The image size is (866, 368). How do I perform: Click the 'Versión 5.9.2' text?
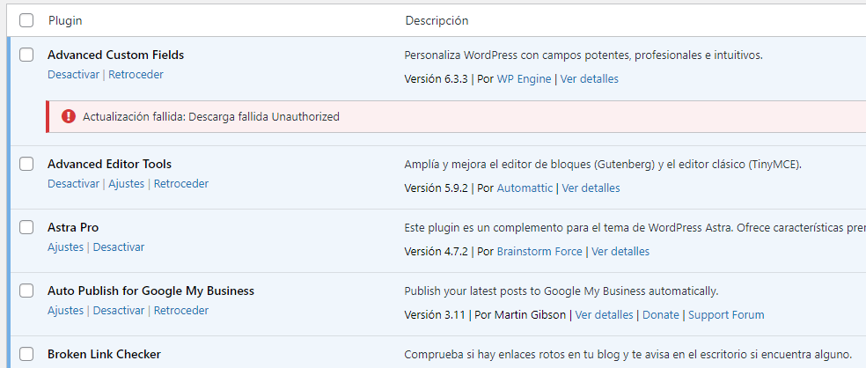pos(437,188)
